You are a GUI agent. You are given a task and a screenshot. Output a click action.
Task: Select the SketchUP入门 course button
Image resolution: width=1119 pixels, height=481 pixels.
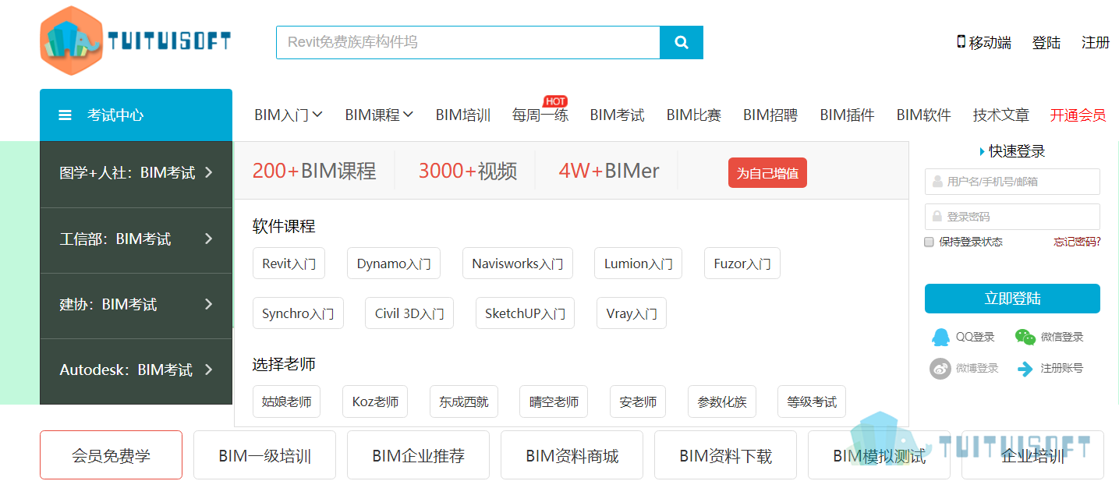click(525, 313)
